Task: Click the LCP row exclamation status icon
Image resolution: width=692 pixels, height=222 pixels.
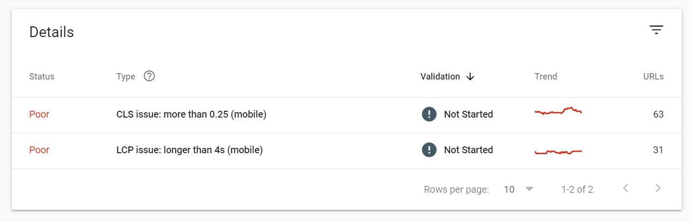Action: click(429, 150)
